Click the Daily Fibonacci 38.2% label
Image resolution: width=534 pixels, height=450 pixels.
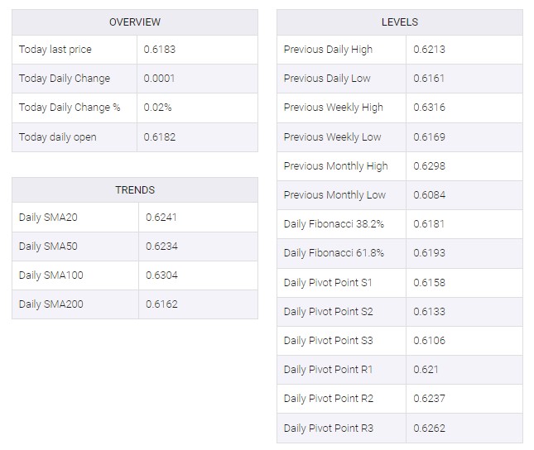point(334,224)
